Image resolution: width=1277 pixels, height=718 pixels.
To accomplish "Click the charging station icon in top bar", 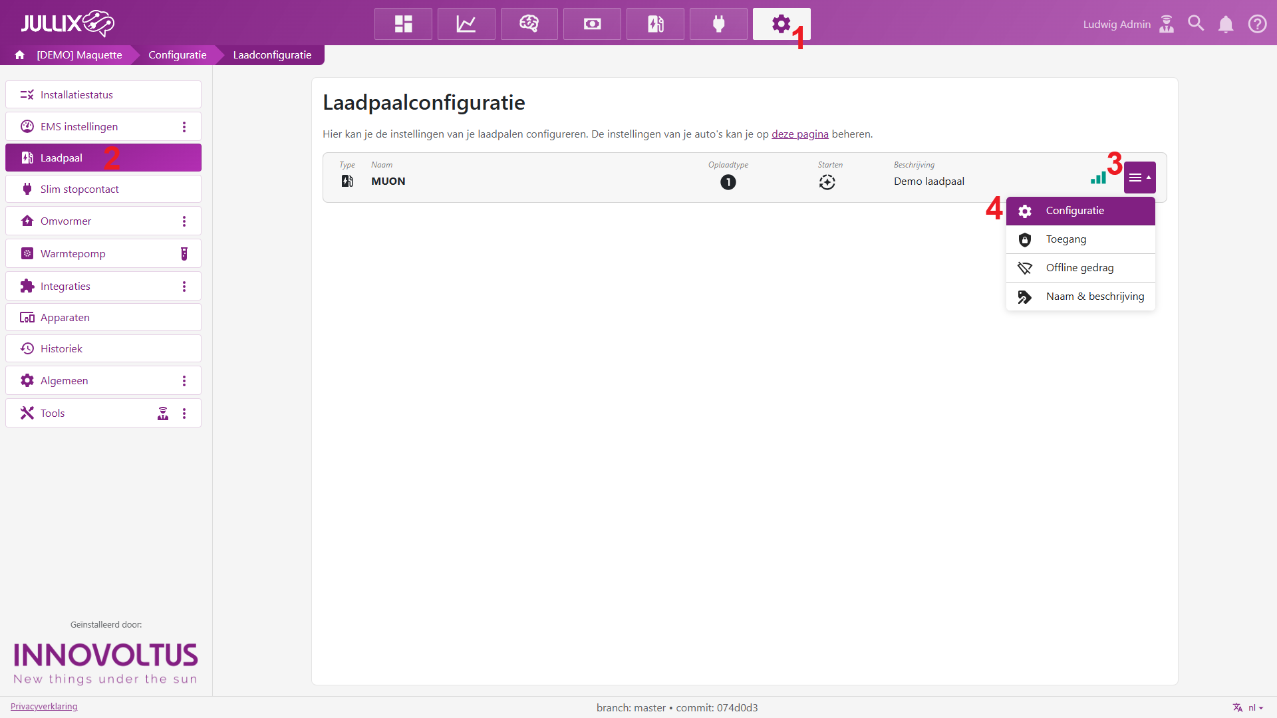I will coord(655,24).
